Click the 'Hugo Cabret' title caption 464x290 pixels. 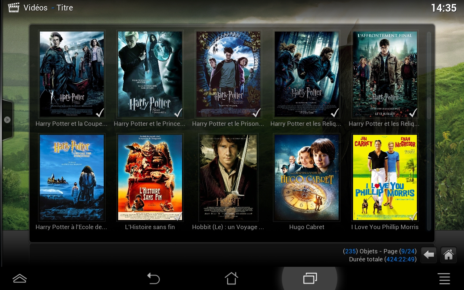click(x=307, y=227)
